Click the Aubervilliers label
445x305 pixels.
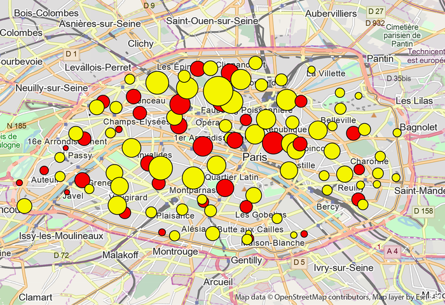click(x=331, y=13)
